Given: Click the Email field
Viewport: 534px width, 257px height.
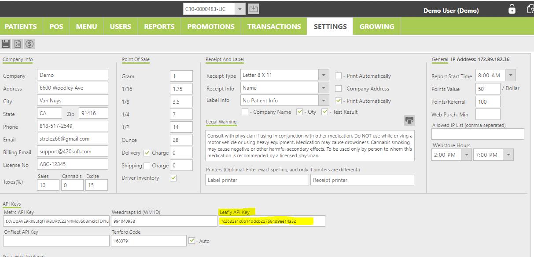Looking at the screenshot, I should coord(73,138).
